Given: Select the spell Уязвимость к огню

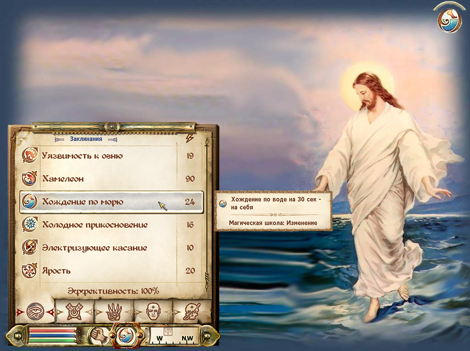Looking at the screenshot, I should (111, 156).
